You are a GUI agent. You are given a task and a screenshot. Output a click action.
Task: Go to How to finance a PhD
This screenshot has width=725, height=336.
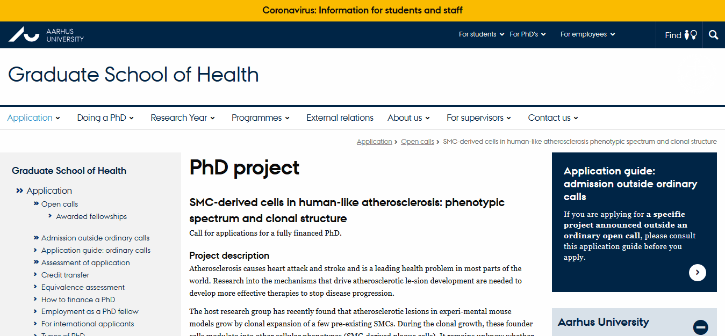click(78, 300)
